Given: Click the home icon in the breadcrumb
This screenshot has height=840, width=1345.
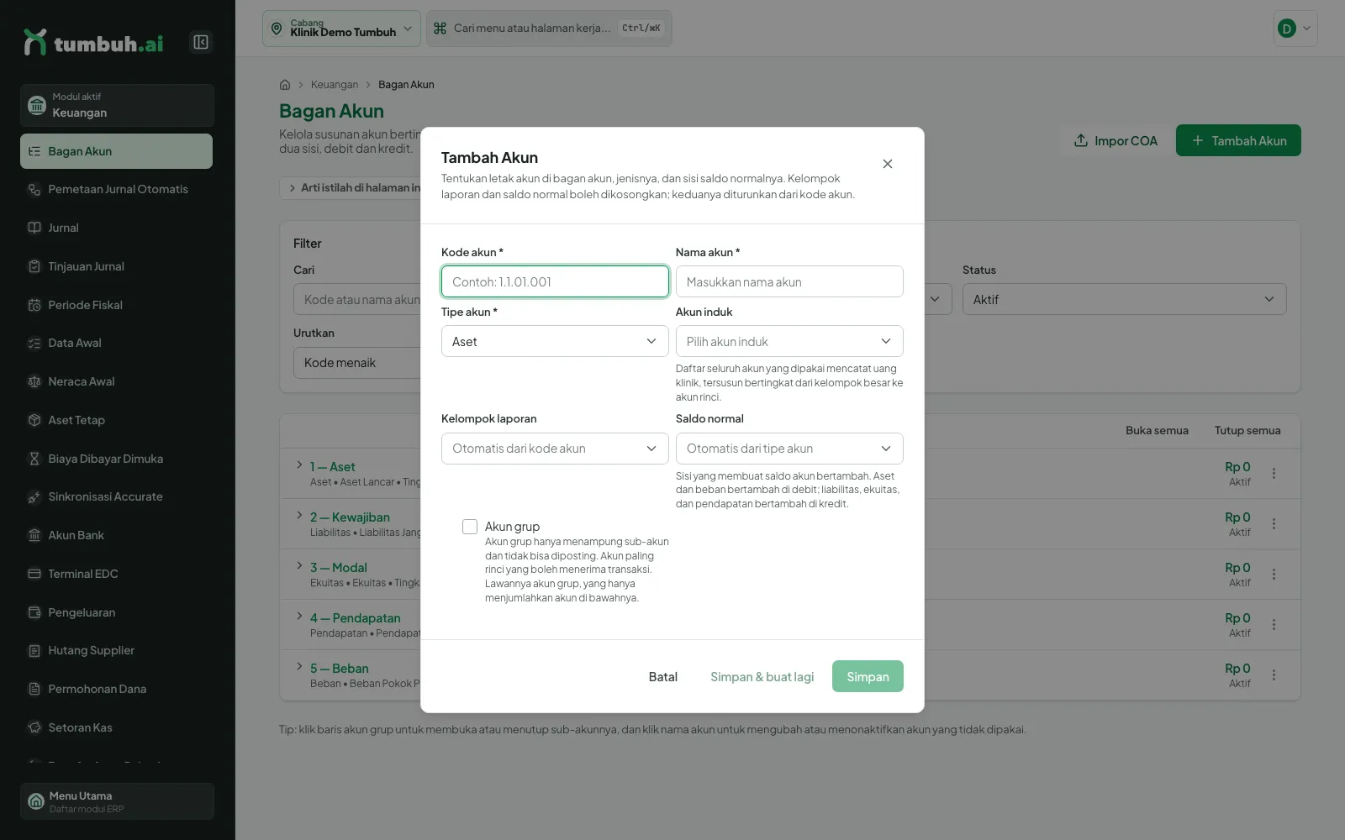Looking at the screenshot, I should point(285,85).
